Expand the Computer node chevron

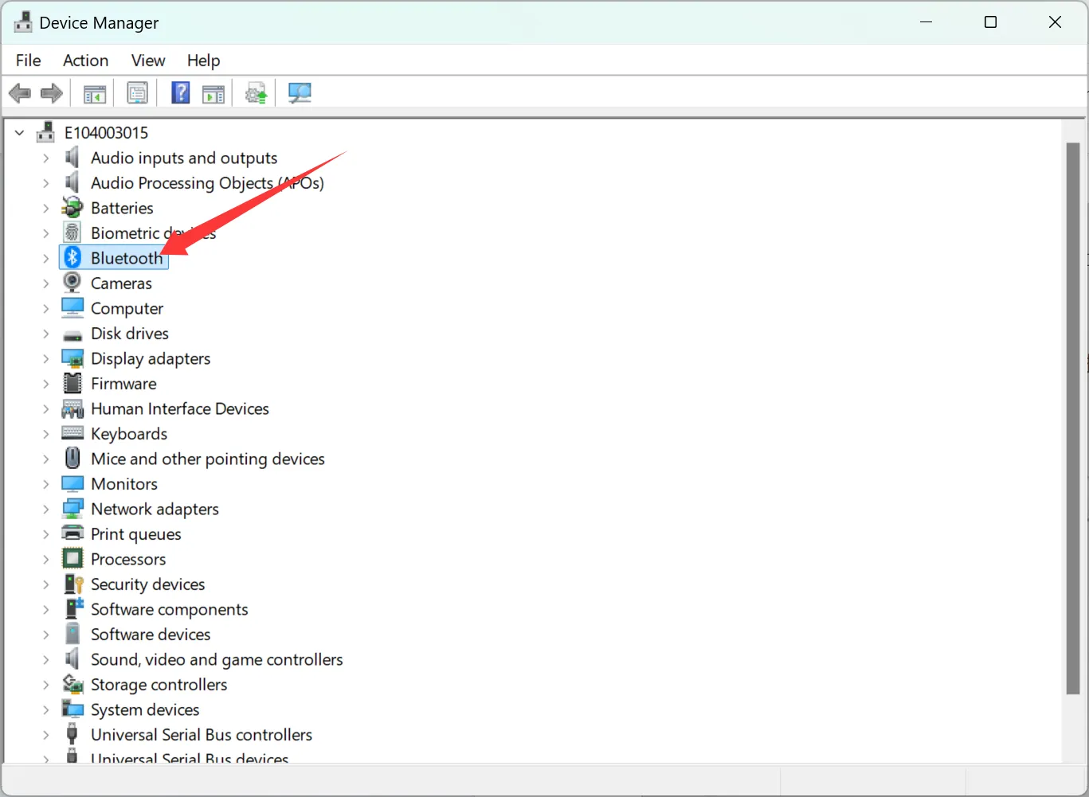(x=45, y=308)
